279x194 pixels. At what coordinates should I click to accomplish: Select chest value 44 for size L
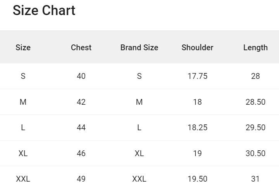point(81,128)
